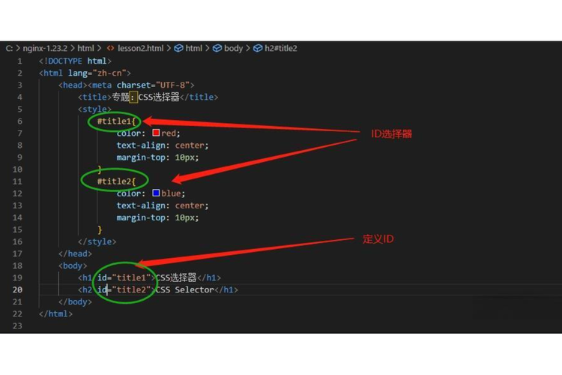
Task: Expand the html folder breadcrumb
Action: 85,48
